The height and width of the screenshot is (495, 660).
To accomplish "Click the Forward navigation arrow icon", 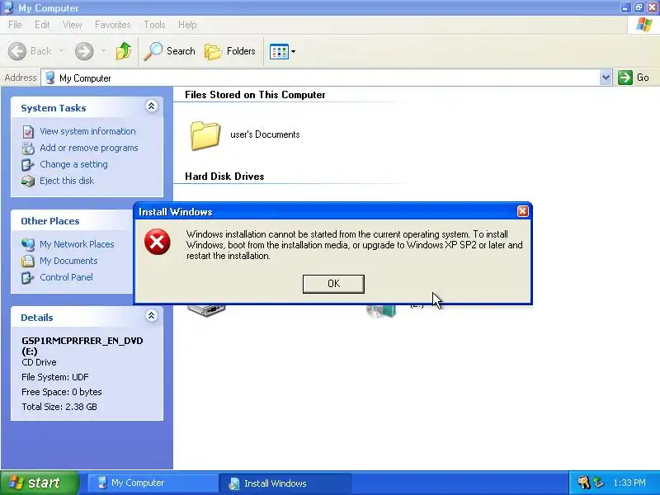I will click(x=84, y=51).
